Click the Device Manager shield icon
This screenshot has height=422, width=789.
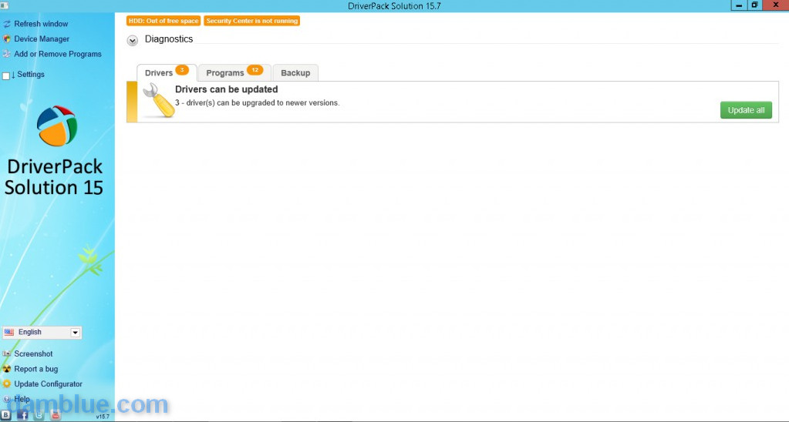[6, 39]
